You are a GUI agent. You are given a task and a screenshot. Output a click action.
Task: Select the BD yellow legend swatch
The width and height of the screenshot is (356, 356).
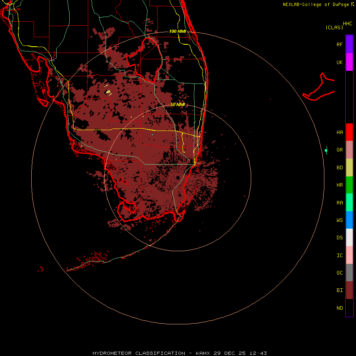tap(349, 167)
